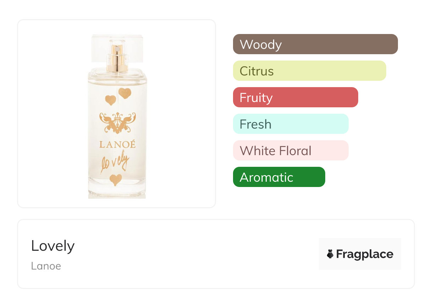The image size is (432, 306).
Task: Click the gold ornate emblem on the bottle
Action: coord(117,122)
